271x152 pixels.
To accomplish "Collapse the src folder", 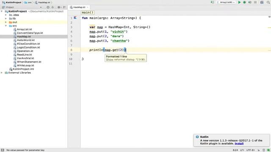I will [x=6, y=26].
